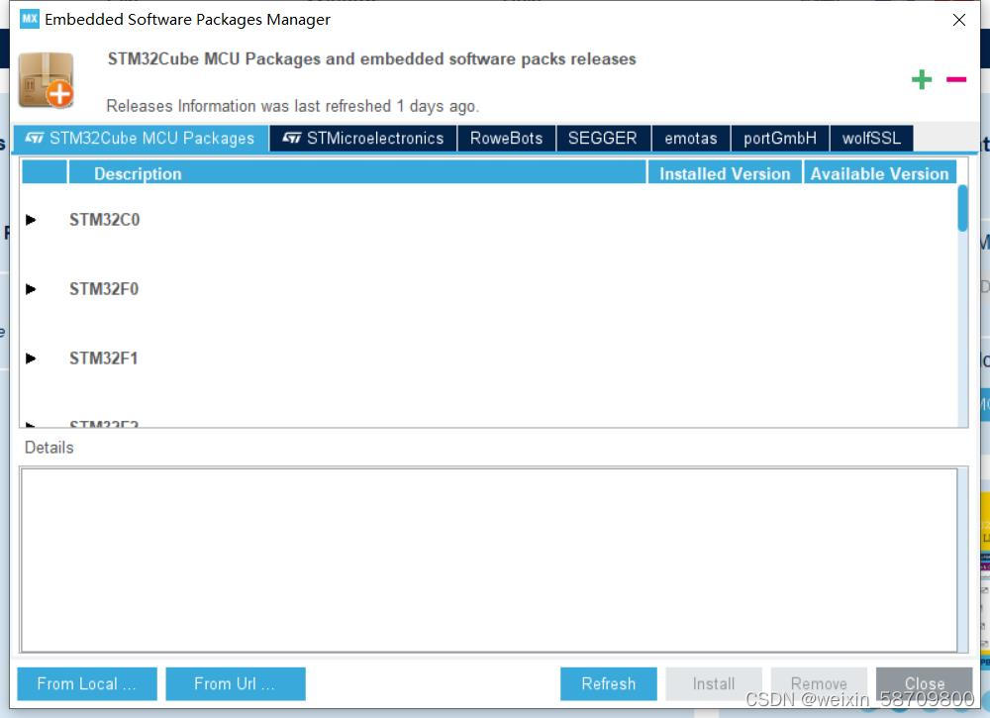Viewport: 990px width, 718px height.
Task: Click the Remove button
Action: 819,684
